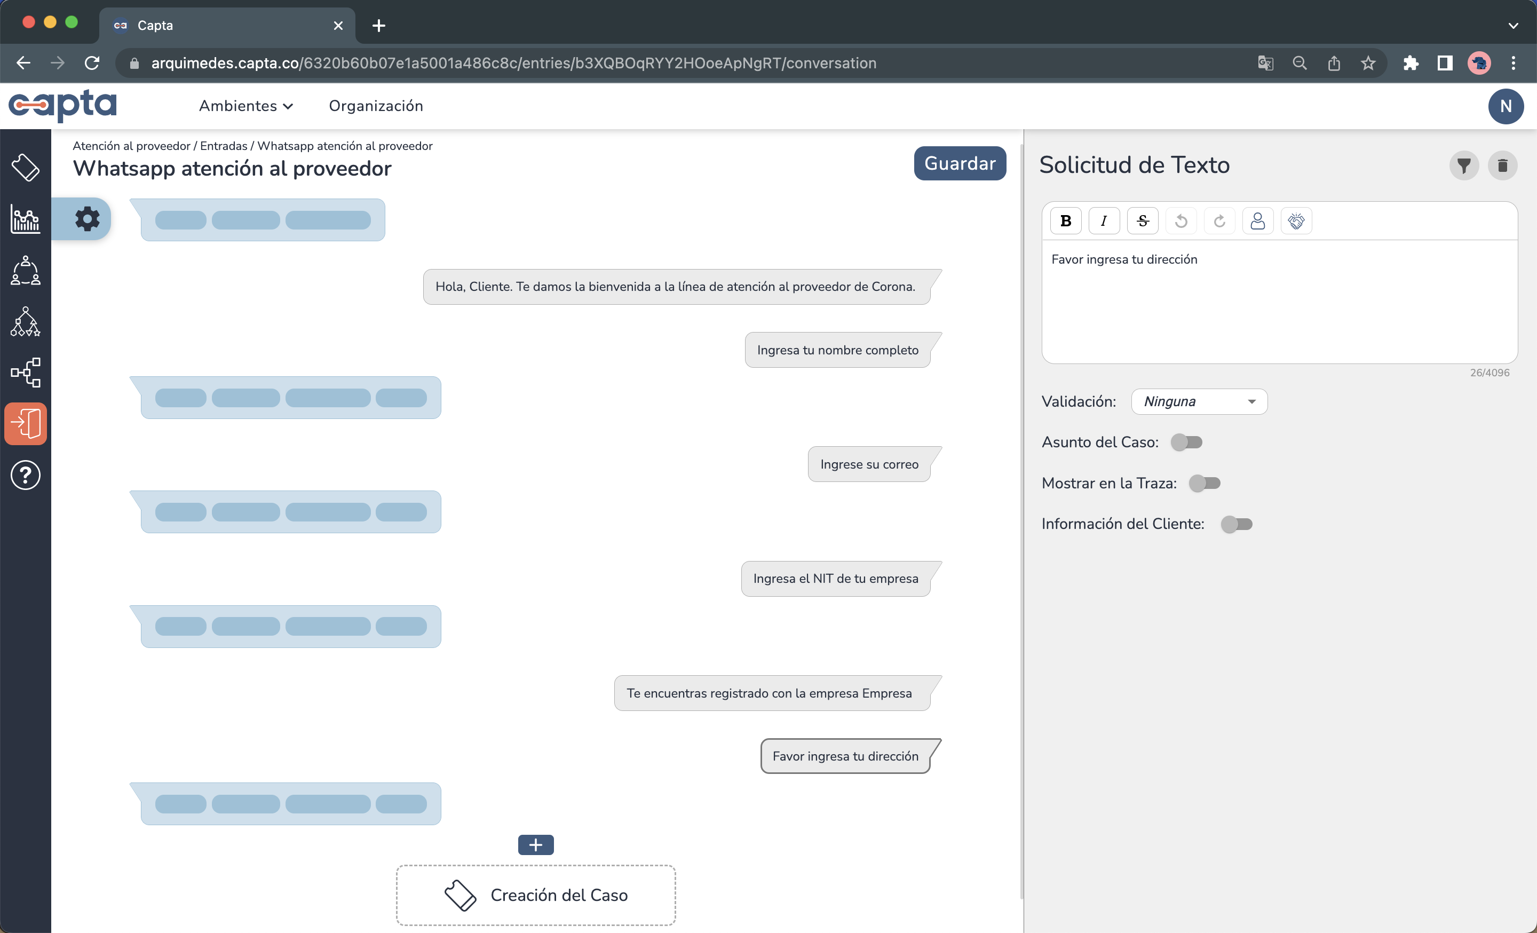Insert a client variable with the person icon
Screen dimensions: 1537x933
coord(1257,220)
